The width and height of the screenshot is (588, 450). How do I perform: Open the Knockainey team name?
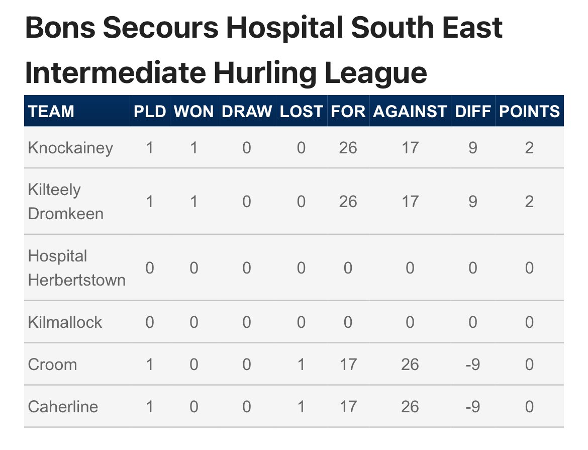pos(70,148)
